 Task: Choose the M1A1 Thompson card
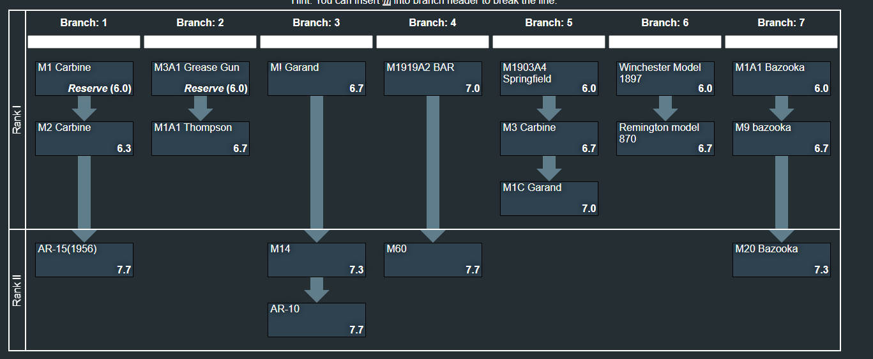pyautogui.click(x=201, y=139)
